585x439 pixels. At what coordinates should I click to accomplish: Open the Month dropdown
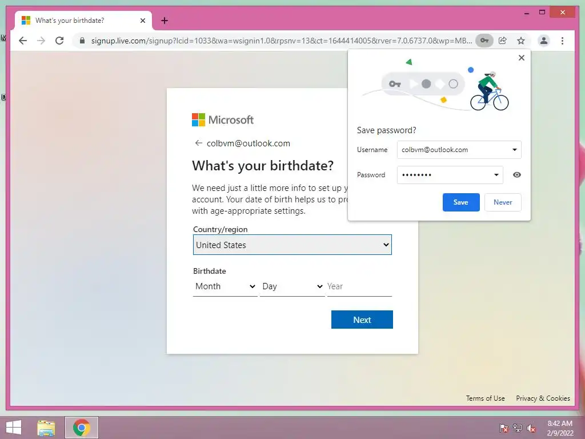tap(225, 286)
